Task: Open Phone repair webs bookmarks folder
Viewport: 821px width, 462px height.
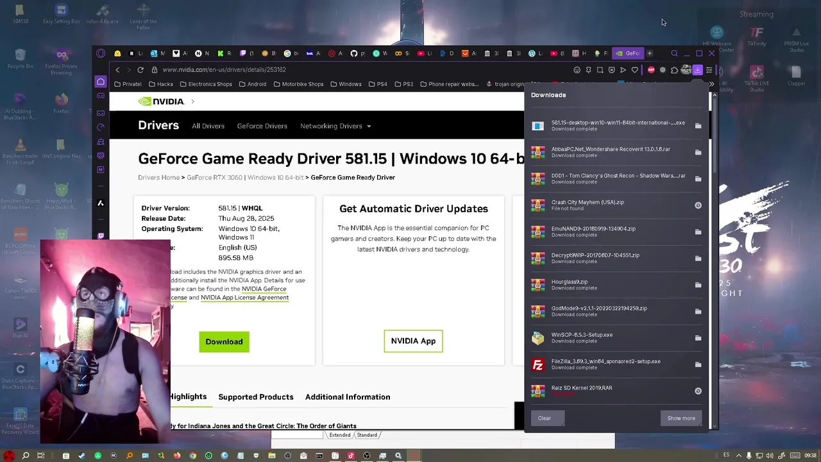Action: (x=449, y=84)
